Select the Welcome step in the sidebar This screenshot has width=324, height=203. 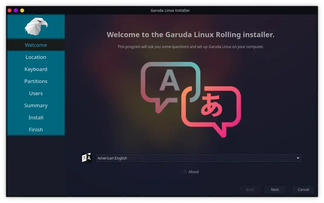[x=36, y=45]
